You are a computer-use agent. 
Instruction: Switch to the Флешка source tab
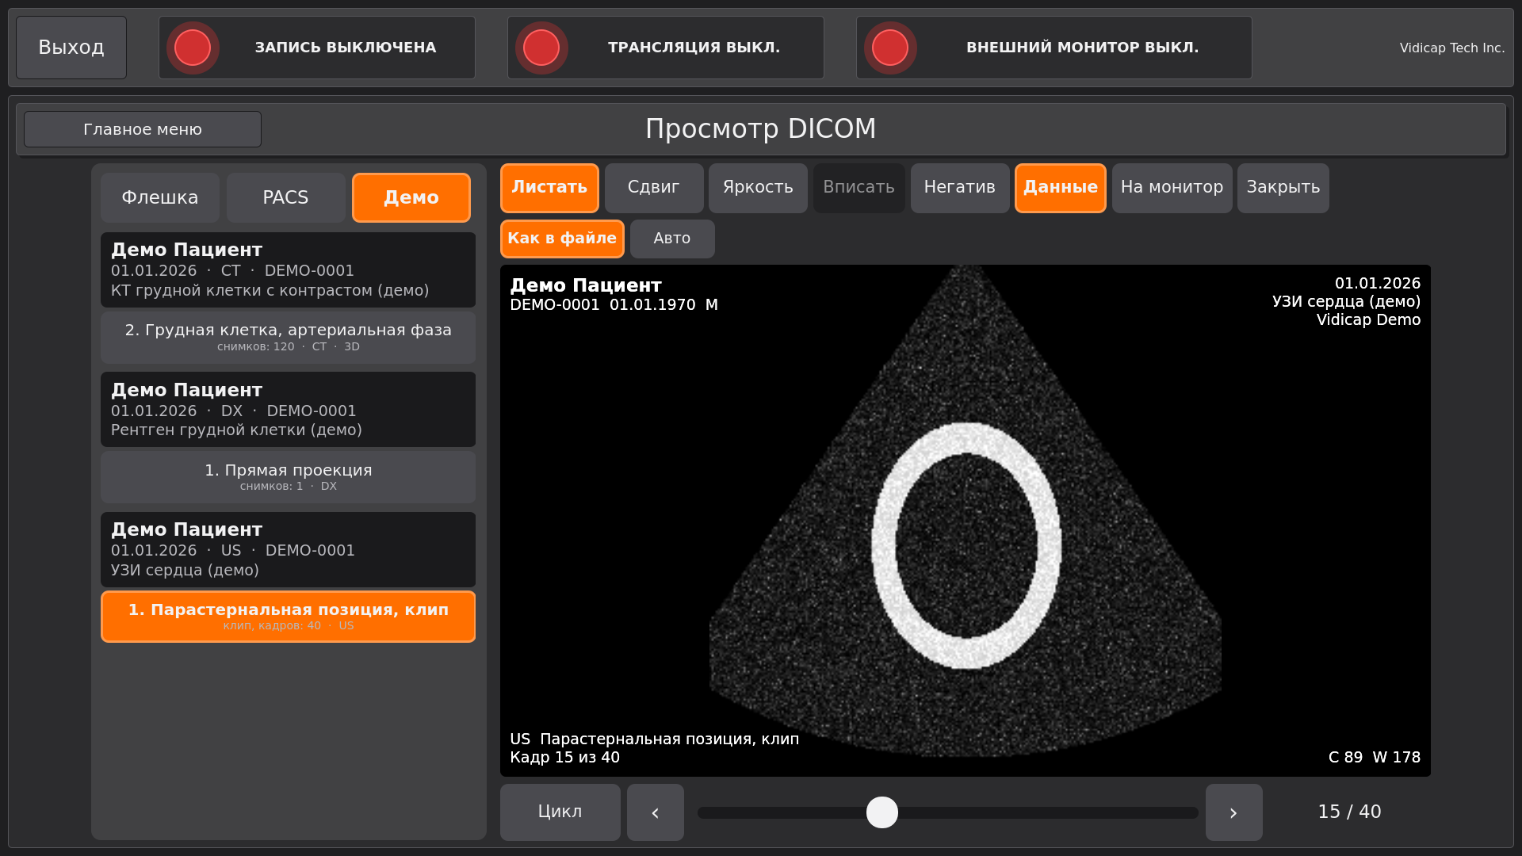pos(160,197)
